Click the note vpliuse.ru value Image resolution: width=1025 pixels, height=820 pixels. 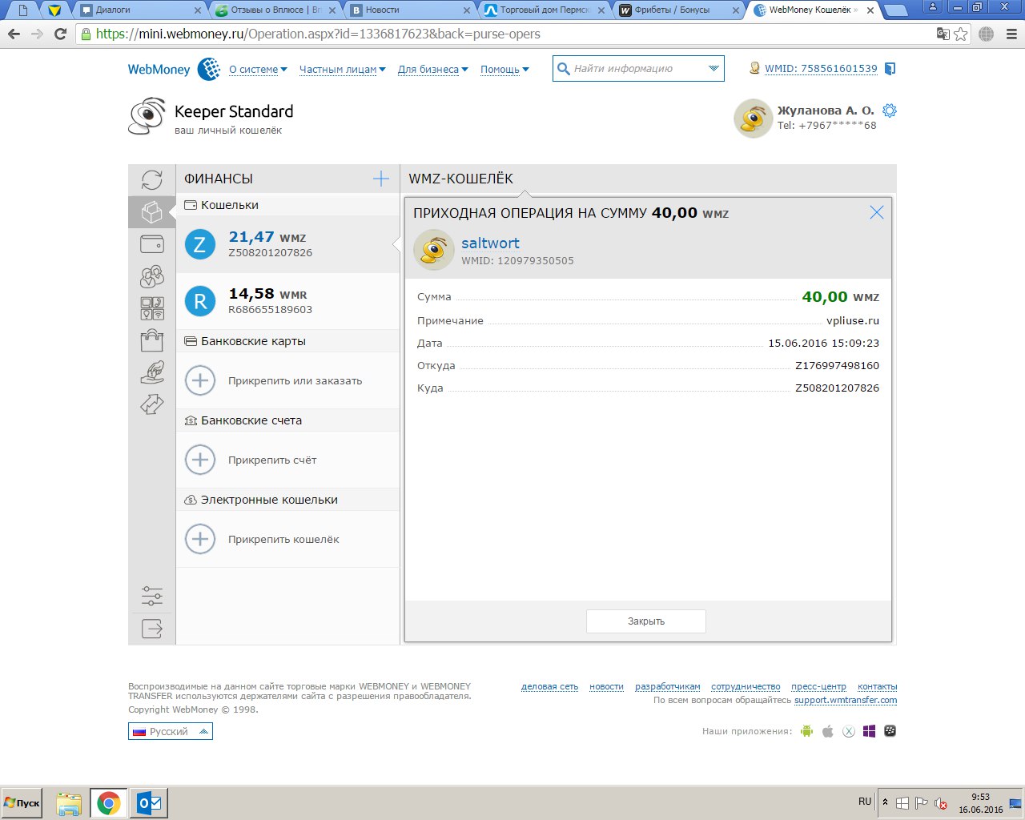pyautogui.click(x=853, y=320)
